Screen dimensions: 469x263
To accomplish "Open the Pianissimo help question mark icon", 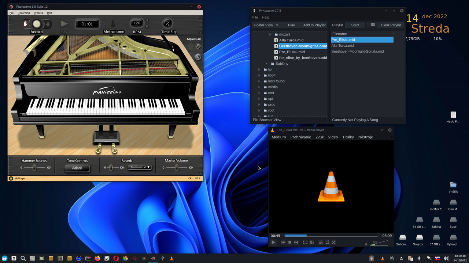I will pos(198,57).
